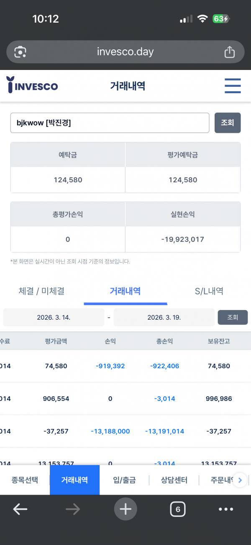The image size is (251, 545).
Task: Tap the browser share icon
Action: pyautogui.click(x=229, y=52)
